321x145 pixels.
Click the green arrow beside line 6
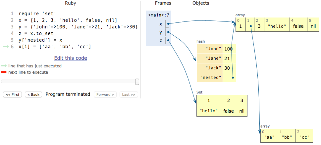tap(6, 47)
